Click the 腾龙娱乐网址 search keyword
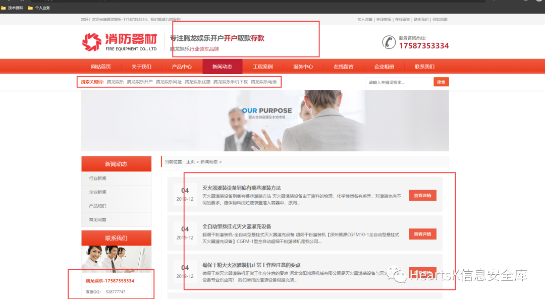This screenshot has height=299, width=545. (x=169, y=82)
